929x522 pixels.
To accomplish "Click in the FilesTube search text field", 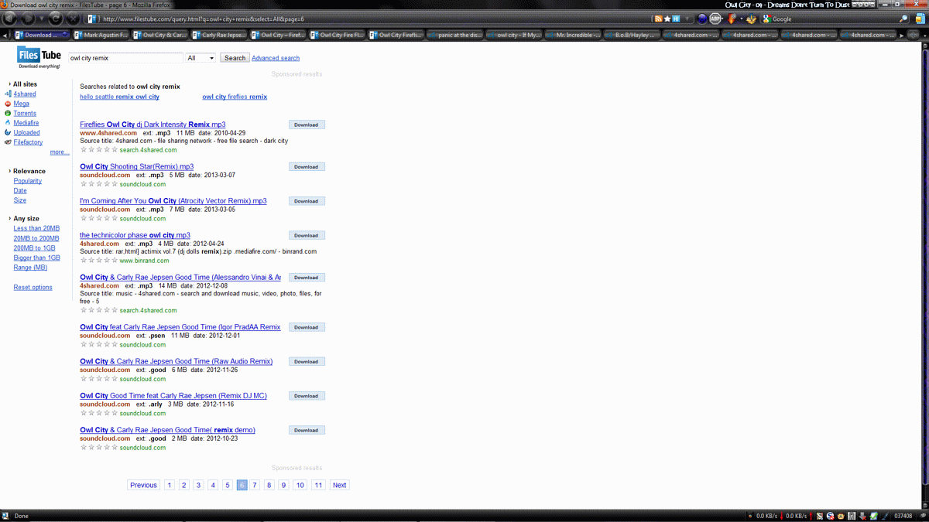I will click(125, 58).
